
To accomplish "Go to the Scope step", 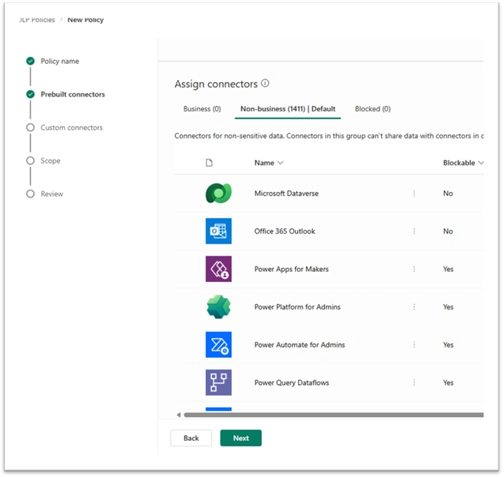I will [51, 161].
